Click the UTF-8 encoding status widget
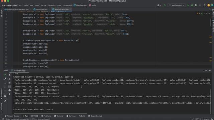 pos(198,119)
